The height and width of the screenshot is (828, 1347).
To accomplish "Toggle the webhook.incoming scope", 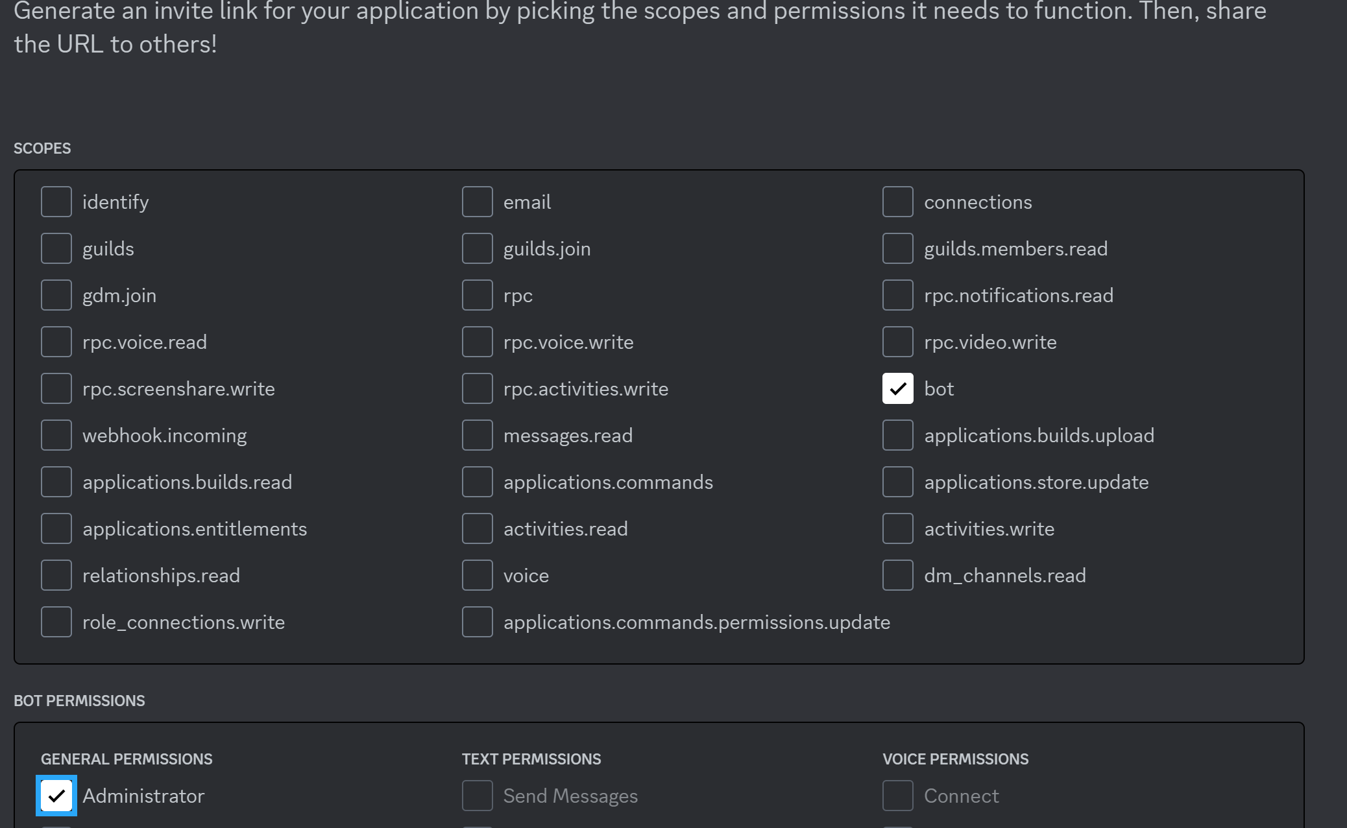I will click(56, 435).
